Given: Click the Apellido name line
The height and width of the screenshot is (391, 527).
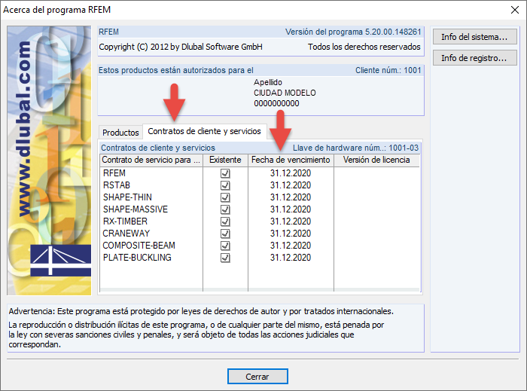Looking at the screenshot, I should tap(268, 82).
